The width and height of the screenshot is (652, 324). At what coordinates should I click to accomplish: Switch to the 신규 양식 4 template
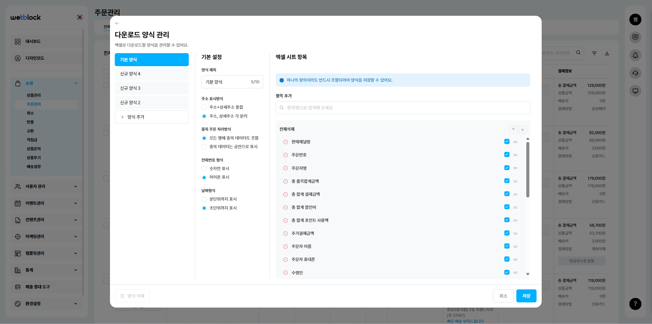point(151,74)
